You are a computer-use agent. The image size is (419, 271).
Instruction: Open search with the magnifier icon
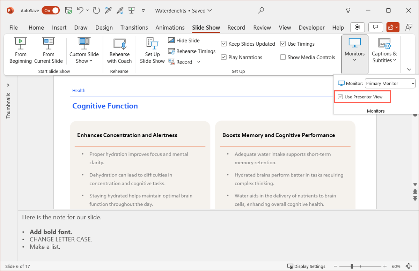pos(261,10)
